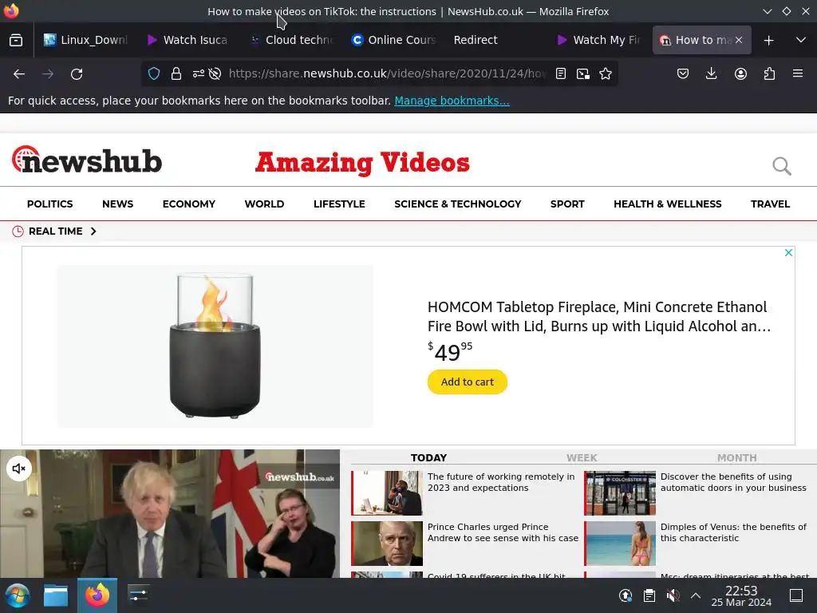This screenshot has width=817, height=613.
Task: Unmute the video player sound
Action: pyautogui.click(x=19, y=469)
